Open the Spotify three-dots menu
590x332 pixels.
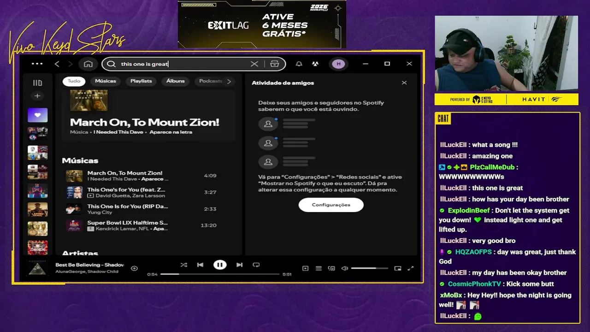click(x=37, y=64)
